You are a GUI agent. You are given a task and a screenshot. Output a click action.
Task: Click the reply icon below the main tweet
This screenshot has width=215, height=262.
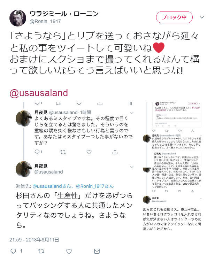coord(13,251)
